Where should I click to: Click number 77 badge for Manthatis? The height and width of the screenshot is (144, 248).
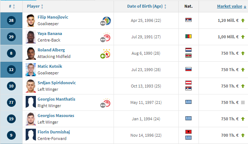(x=11, y=102)
